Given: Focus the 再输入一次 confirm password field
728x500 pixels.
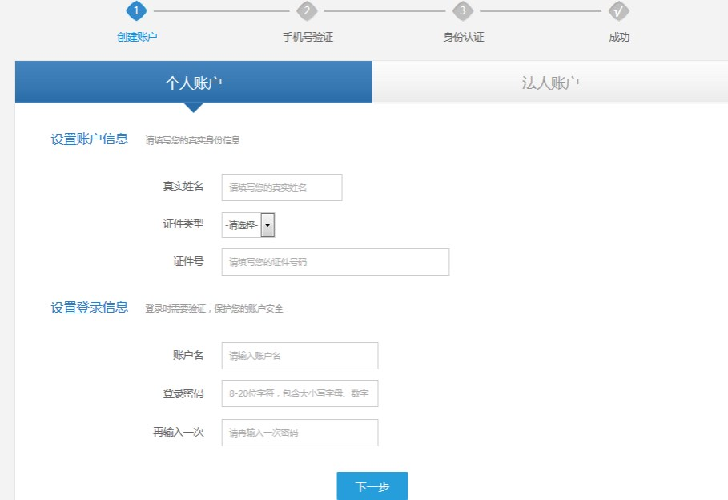Looking at the screenshot, I should 300,433.
